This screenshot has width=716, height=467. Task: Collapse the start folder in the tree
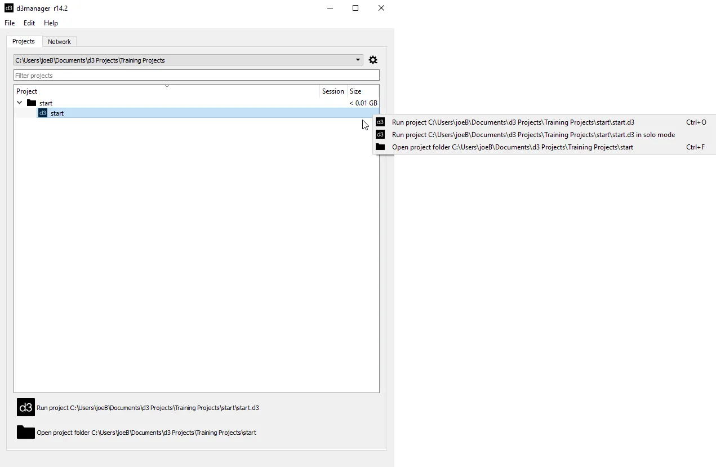[19, 103]
